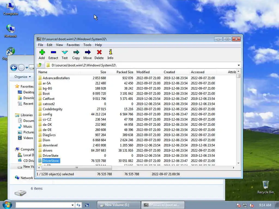This screenshot has height=209, width=279.
Task: Open the Organize dropdown in Explorer
Action: pyautogui.click(x=23, y=77)
